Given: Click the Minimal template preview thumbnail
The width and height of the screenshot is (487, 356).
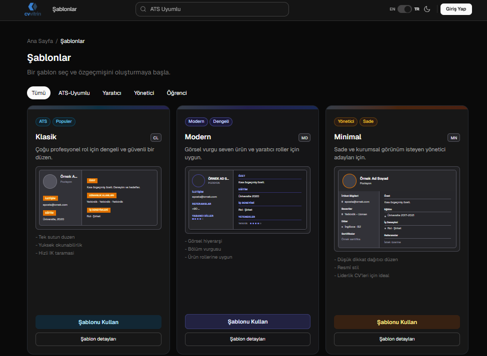Looking at the screenshot, I should [397, 209].
